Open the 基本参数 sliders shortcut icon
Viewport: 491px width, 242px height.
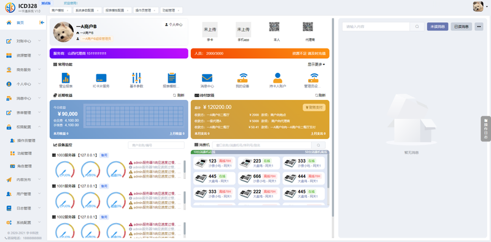136,78
